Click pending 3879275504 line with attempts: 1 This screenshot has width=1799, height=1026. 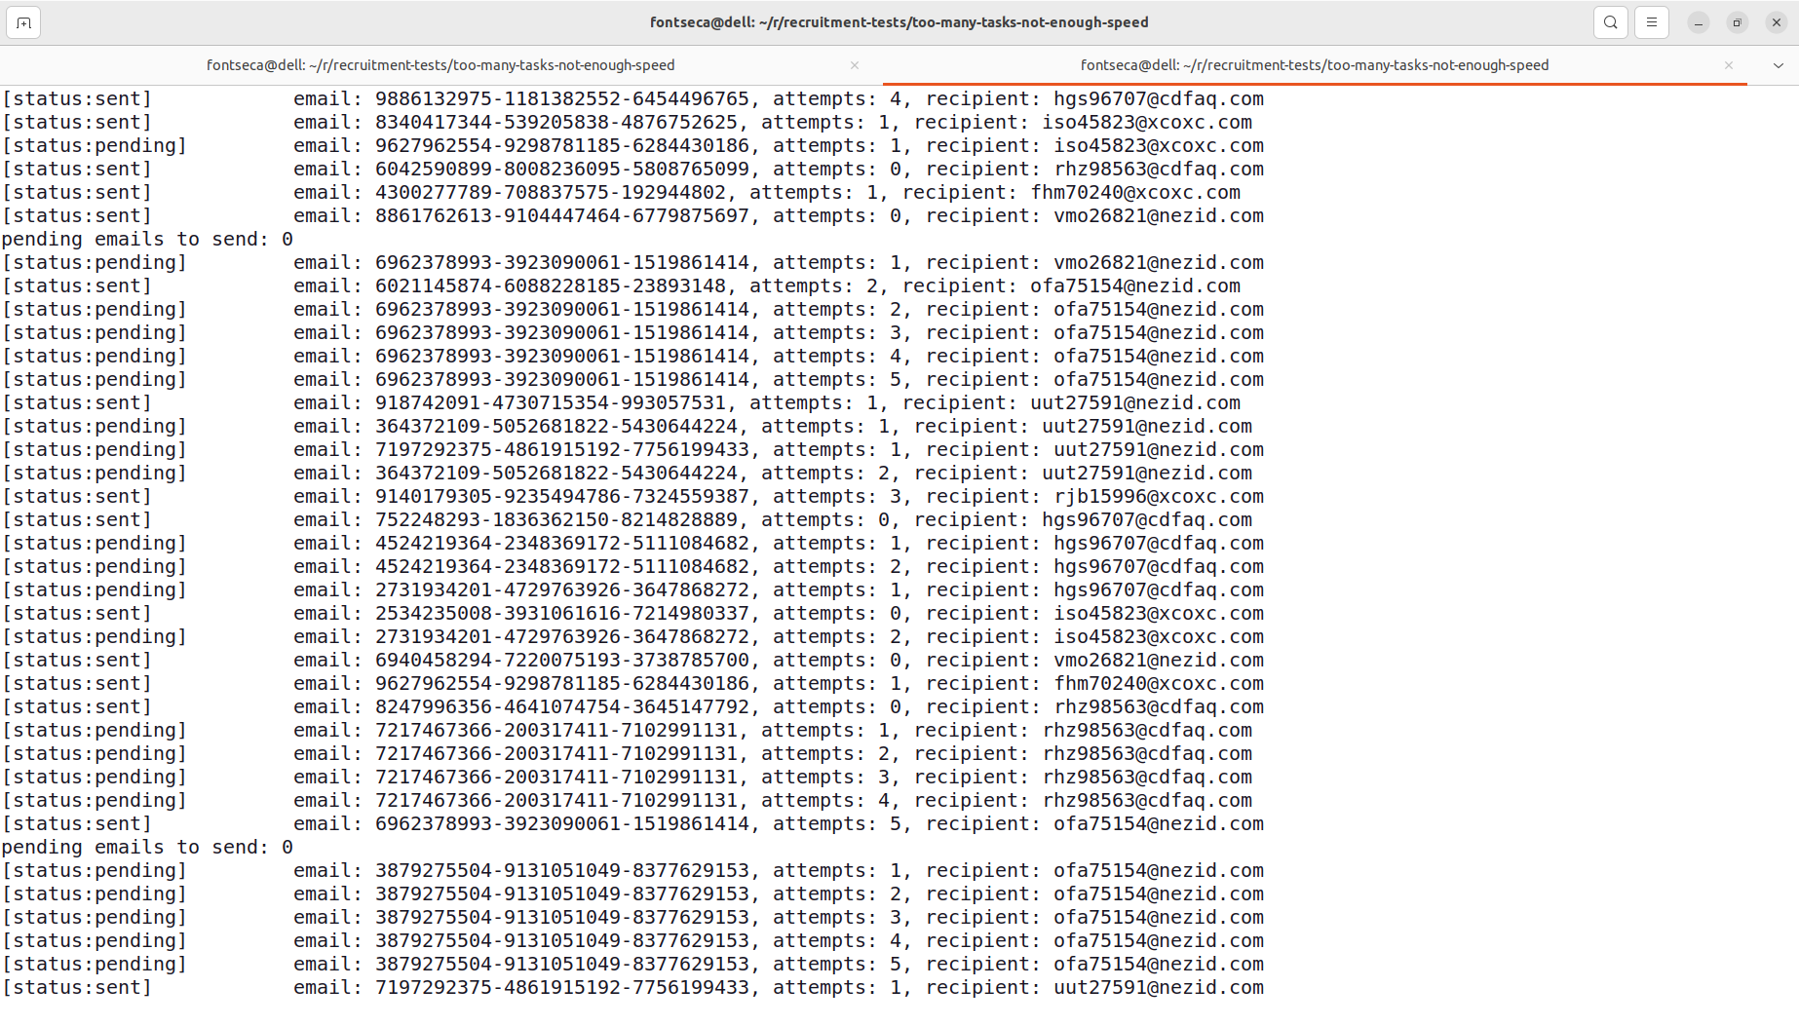click(x=632, y=871)
